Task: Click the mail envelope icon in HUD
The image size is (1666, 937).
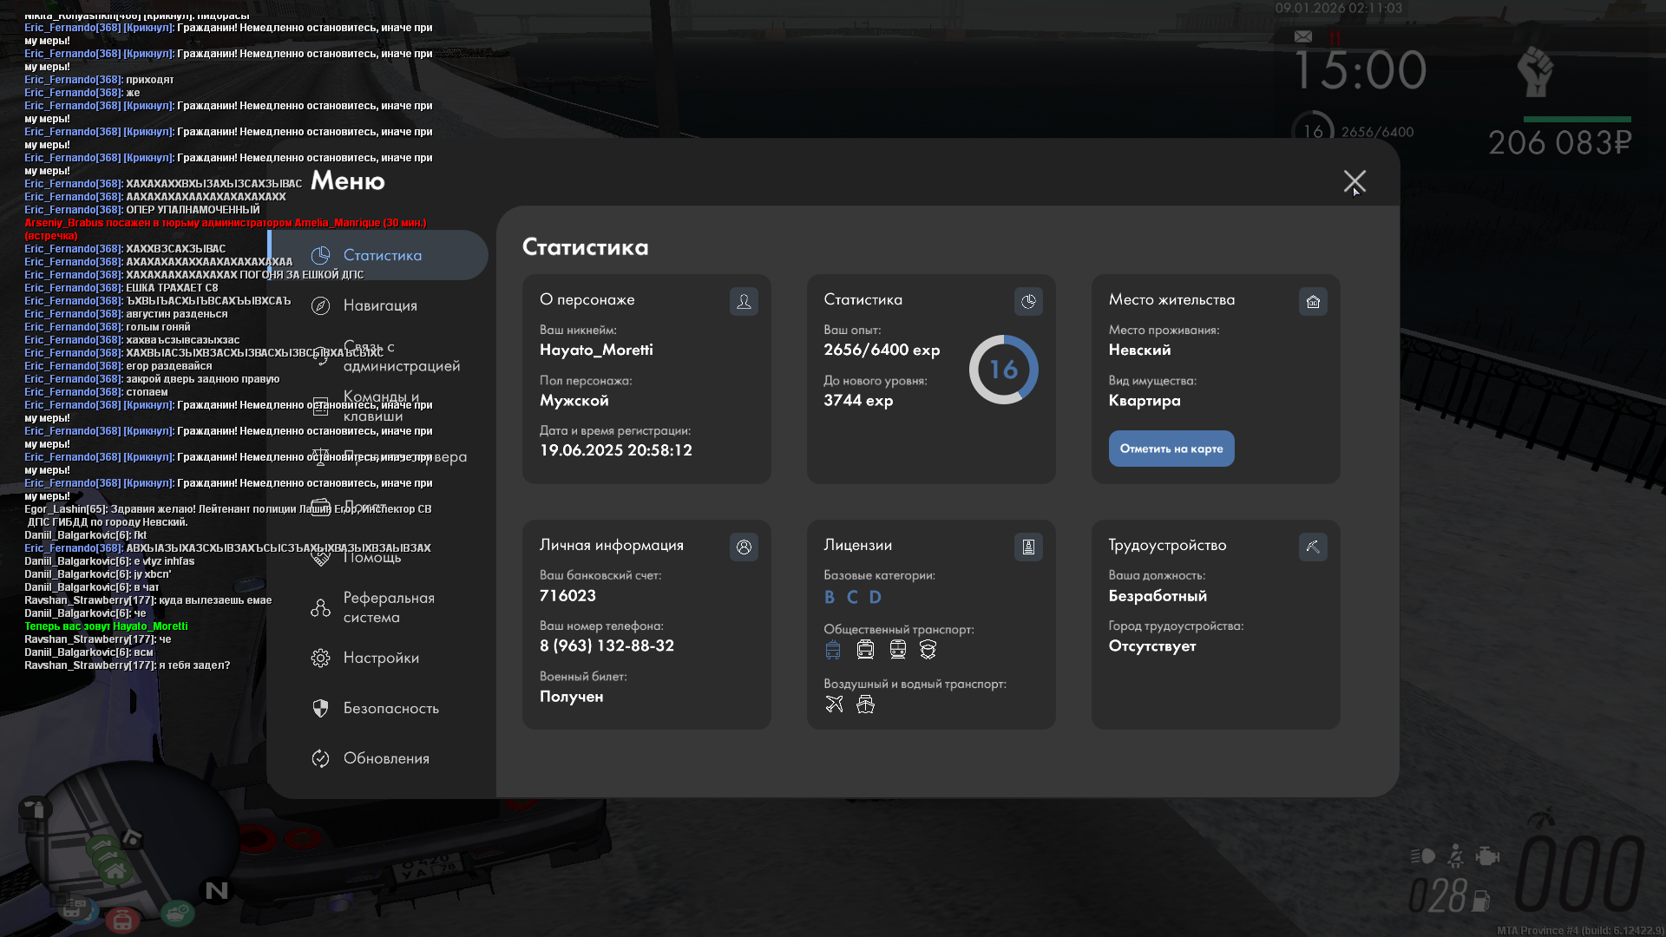Action: tap(1303, 36)
